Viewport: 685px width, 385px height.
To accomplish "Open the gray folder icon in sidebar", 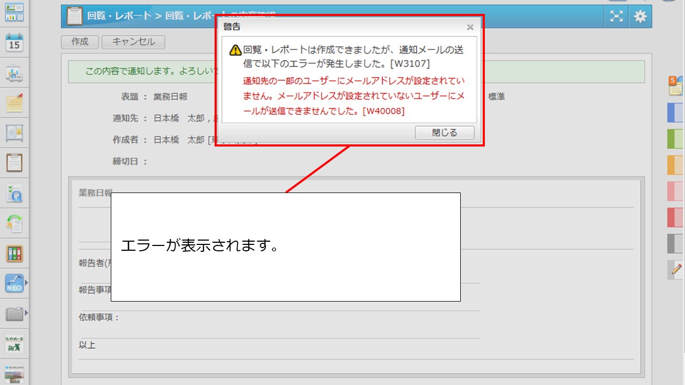I will click(x=14, y=313).
